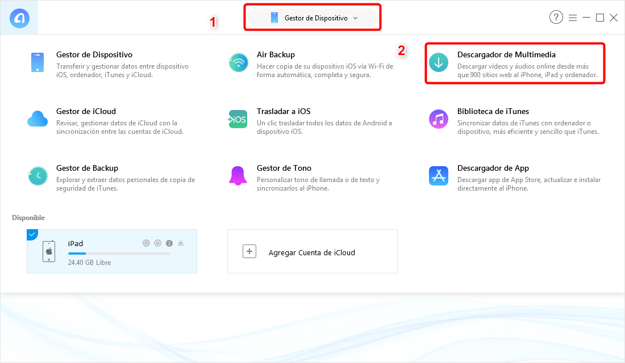Open Gestor de iCloud cloud icon

[37, 119]
